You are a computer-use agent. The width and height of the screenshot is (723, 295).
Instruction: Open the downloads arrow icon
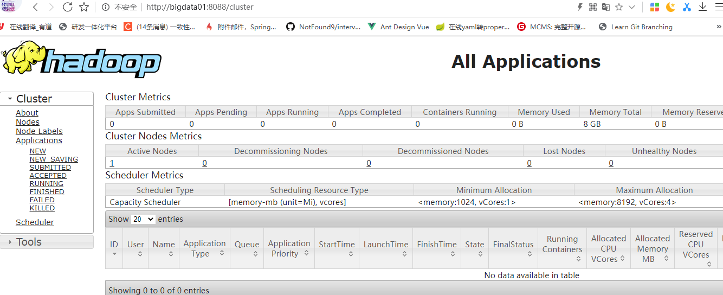point(703,7)
